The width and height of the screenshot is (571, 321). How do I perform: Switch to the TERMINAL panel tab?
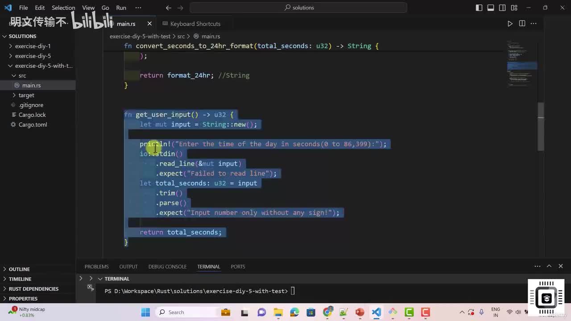(209, 267)
